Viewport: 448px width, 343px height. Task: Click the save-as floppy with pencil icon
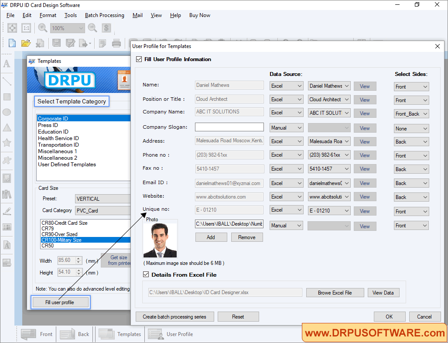[x=70, y=43]
